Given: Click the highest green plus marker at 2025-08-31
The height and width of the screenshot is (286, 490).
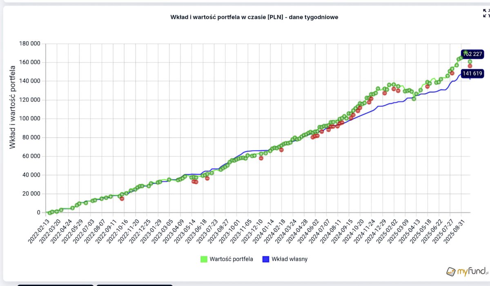Looking at the screenshot, I should point(465,52).
